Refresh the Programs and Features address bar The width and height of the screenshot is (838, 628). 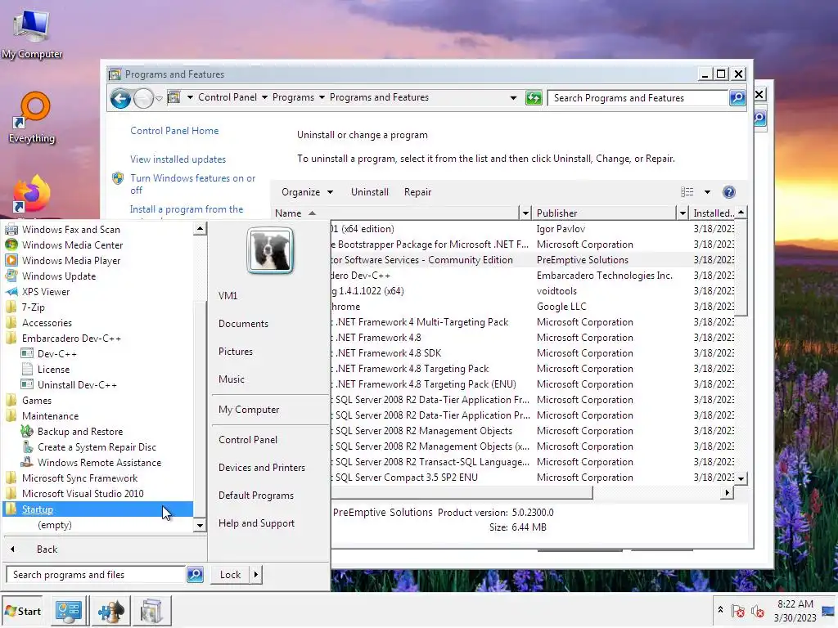coord(534,98)
